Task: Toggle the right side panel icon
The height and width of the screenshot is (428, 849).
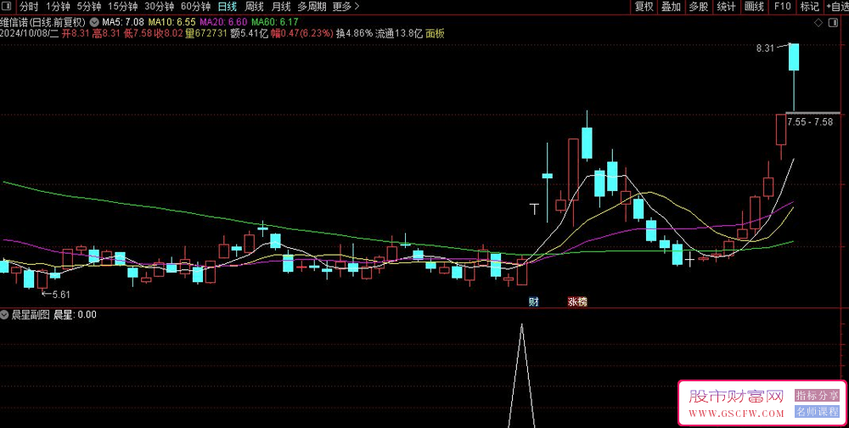Action: tap(832, 23)
